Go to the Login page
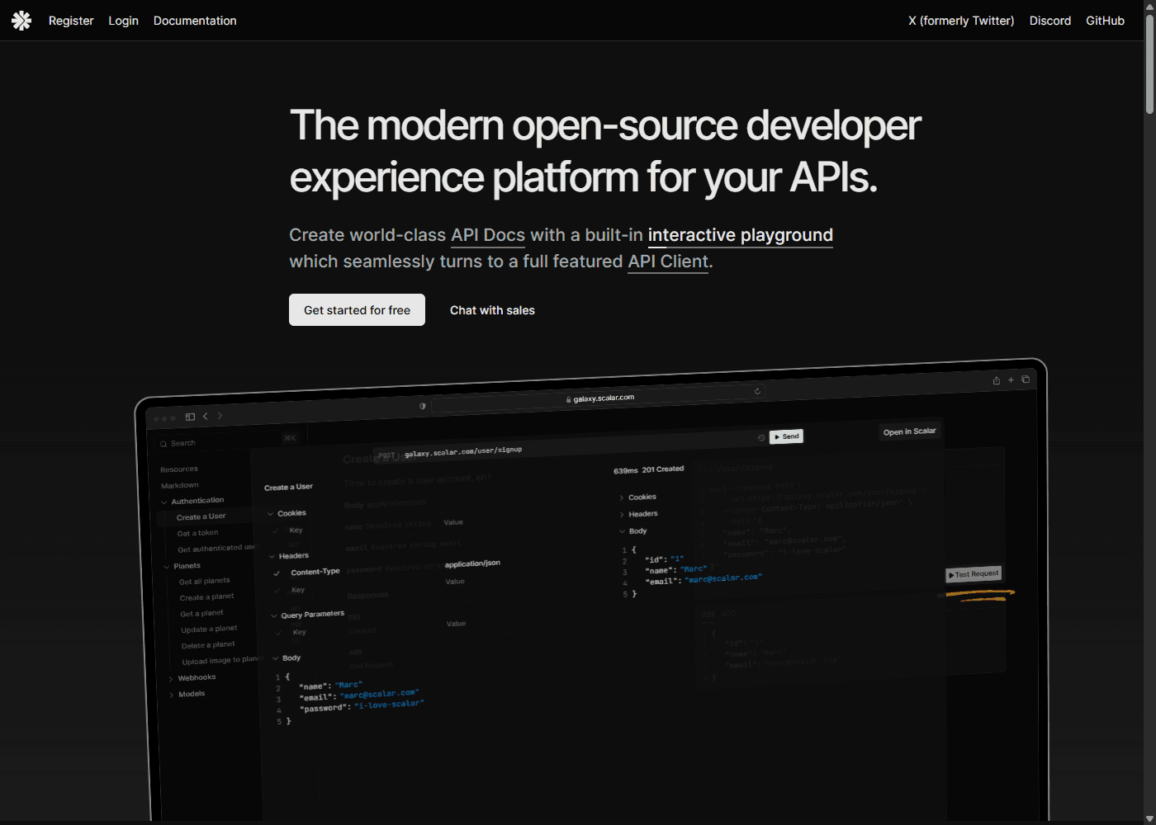The image size is (1156, 825). pyautogui.click(x=124, y=21)
